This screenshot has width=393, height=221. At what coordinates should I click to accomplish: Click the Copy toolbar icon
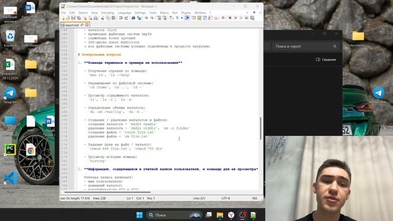point(108,18)
